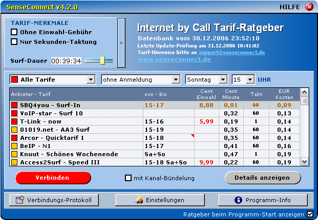The height and width of the screenshot is (220, 318).
Task: Open the ohne Anmeldung dropdown
Action: (x=176, y=80)
